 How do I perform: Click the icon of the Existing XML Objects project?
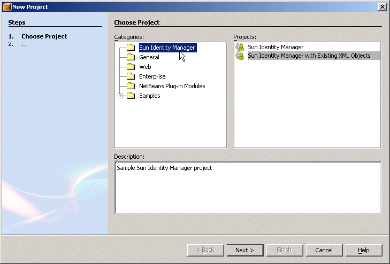240,56
